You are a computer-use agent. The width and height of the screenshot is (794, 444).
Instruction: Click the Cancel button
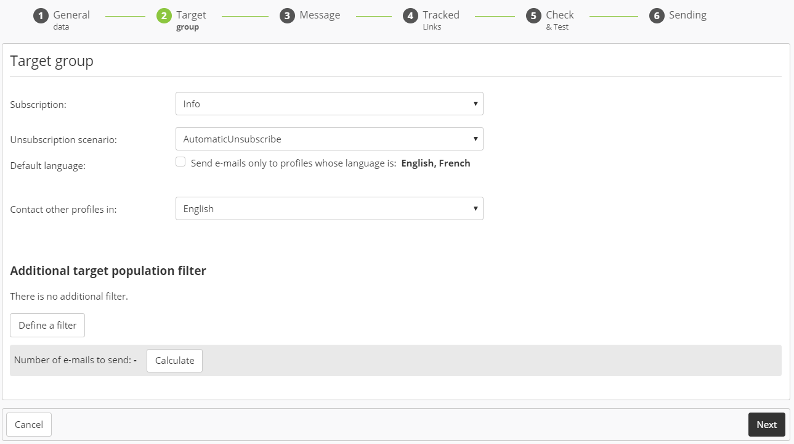[29, 424]
